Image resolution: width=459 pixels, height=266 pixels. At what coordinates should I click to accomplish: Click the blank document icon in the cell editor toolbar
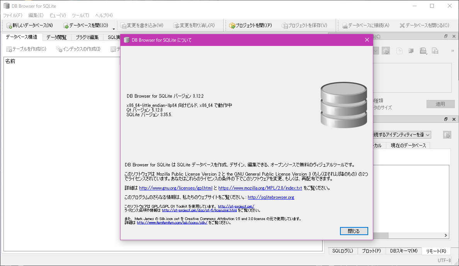tap(399, 51)
